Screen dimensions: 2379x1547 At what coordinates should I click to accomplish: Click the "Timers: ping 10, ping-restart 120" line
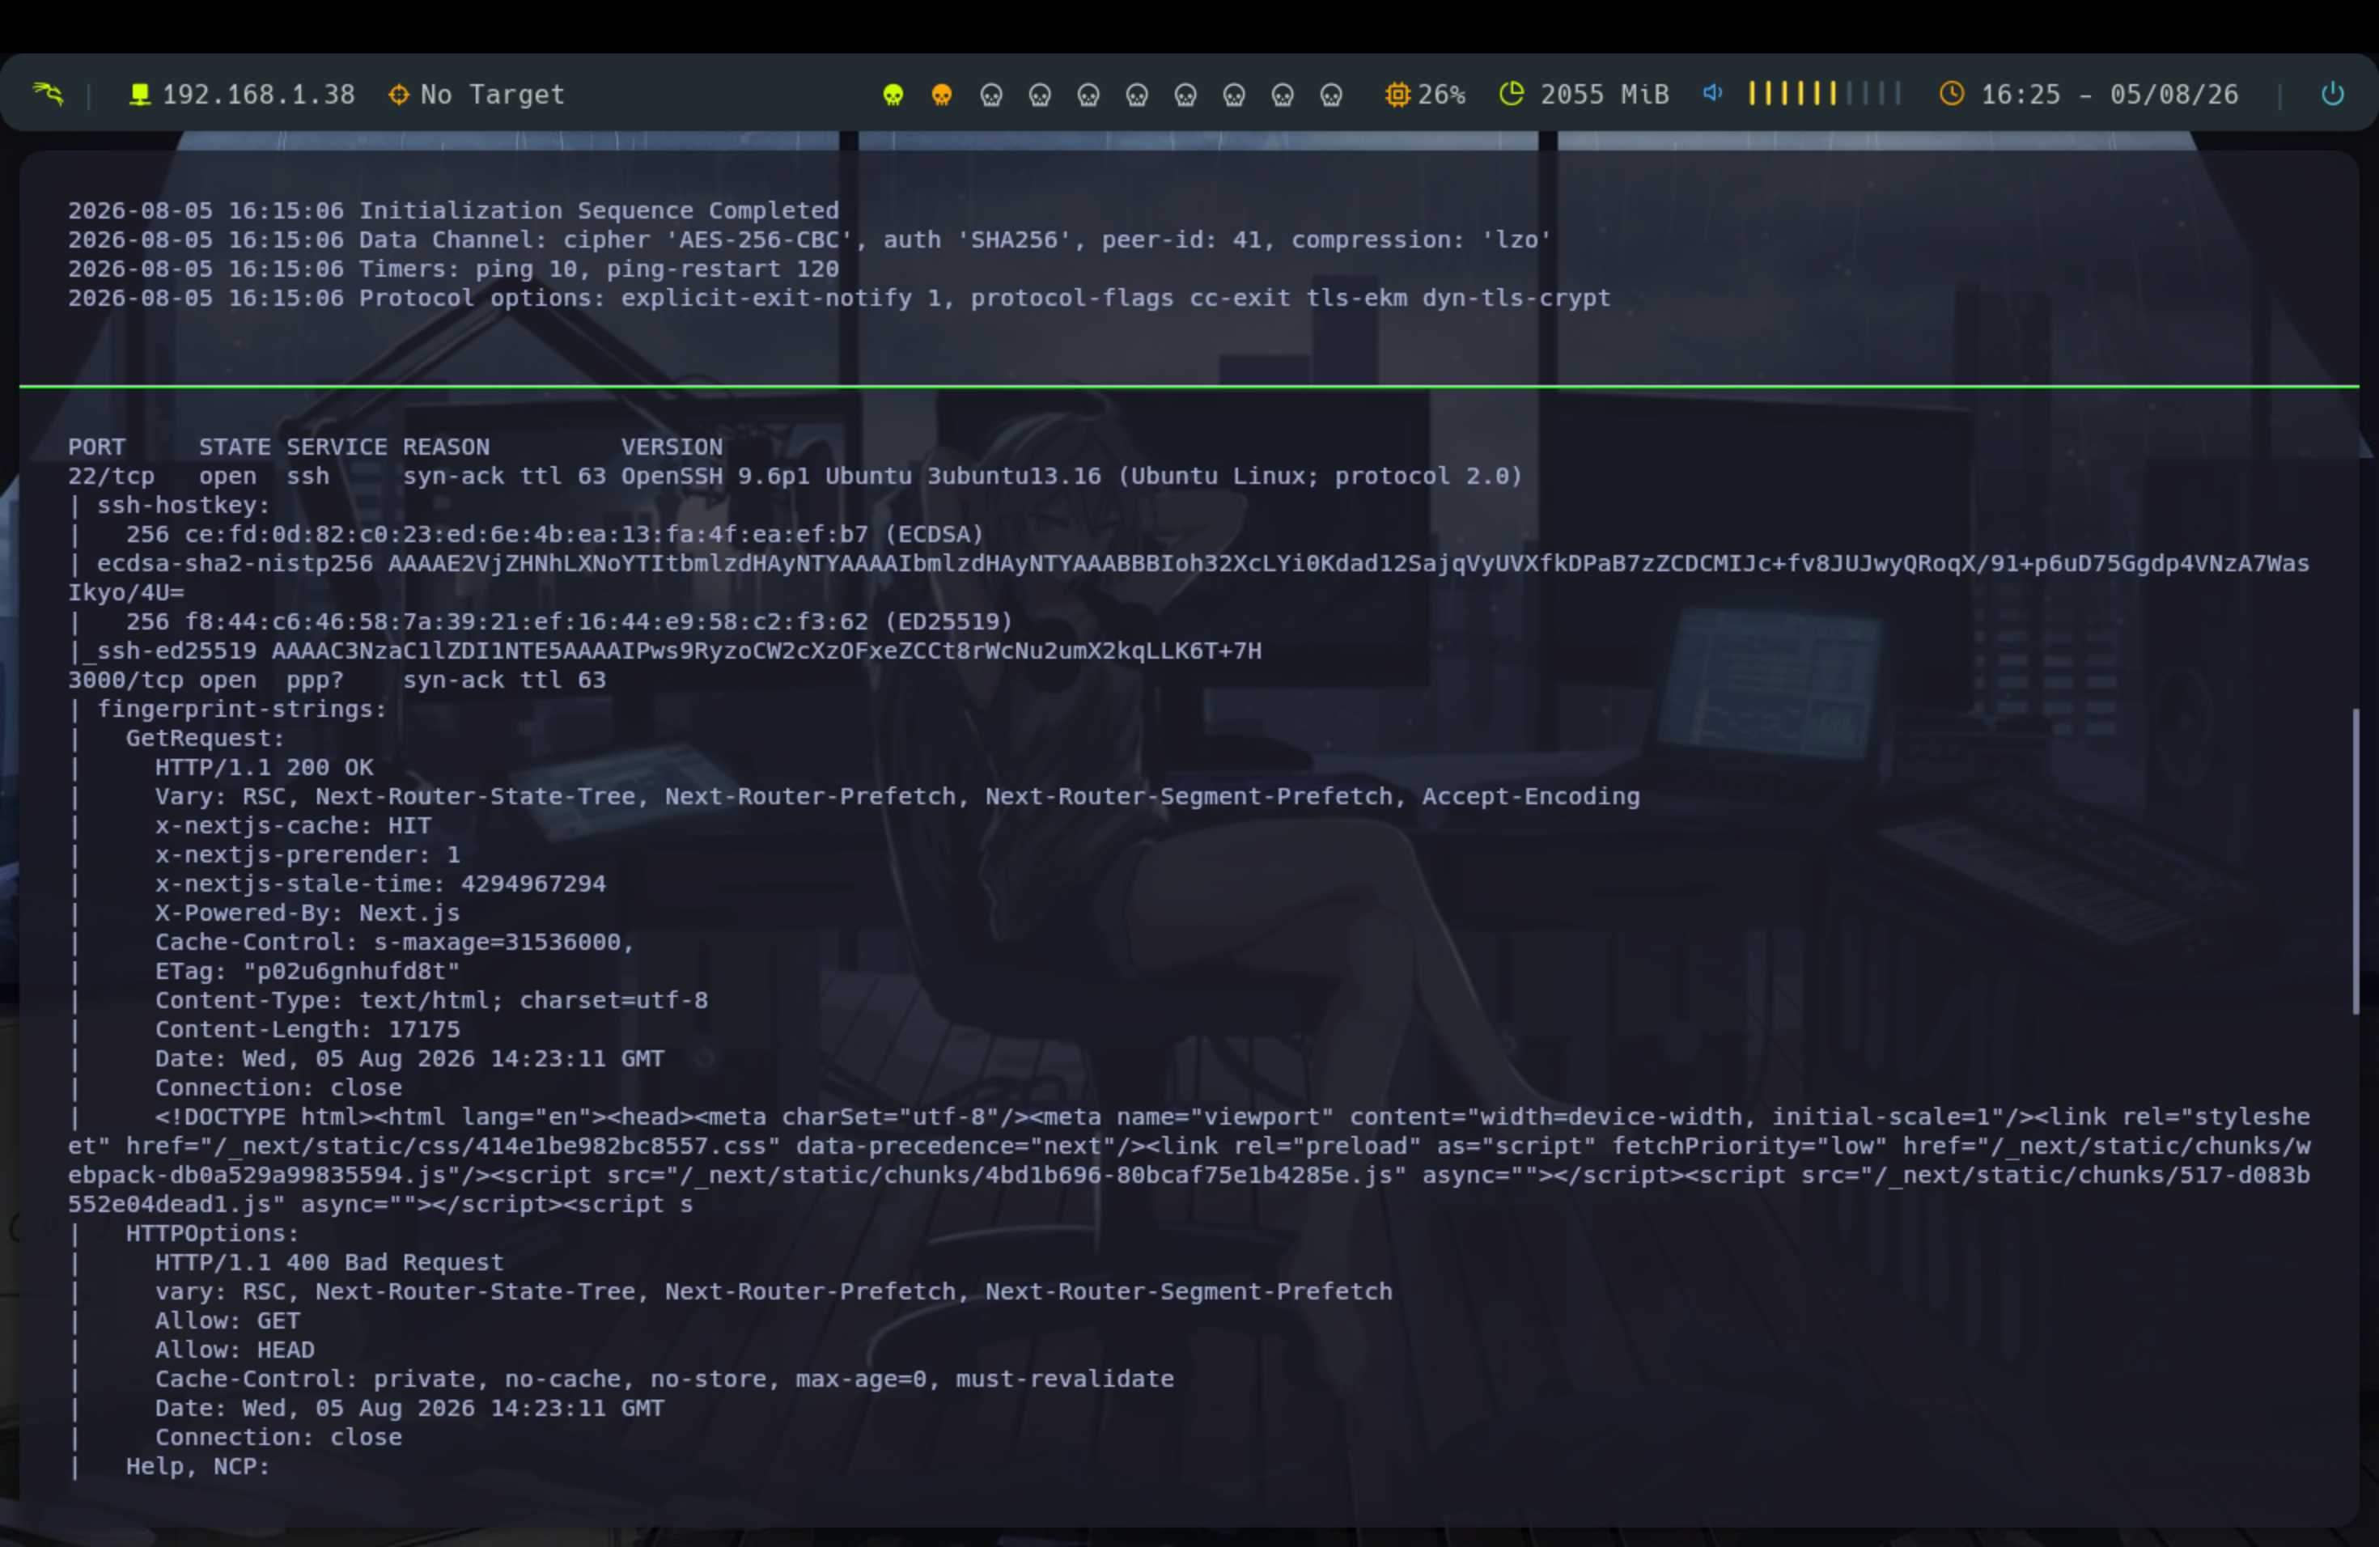click(599, 269)
